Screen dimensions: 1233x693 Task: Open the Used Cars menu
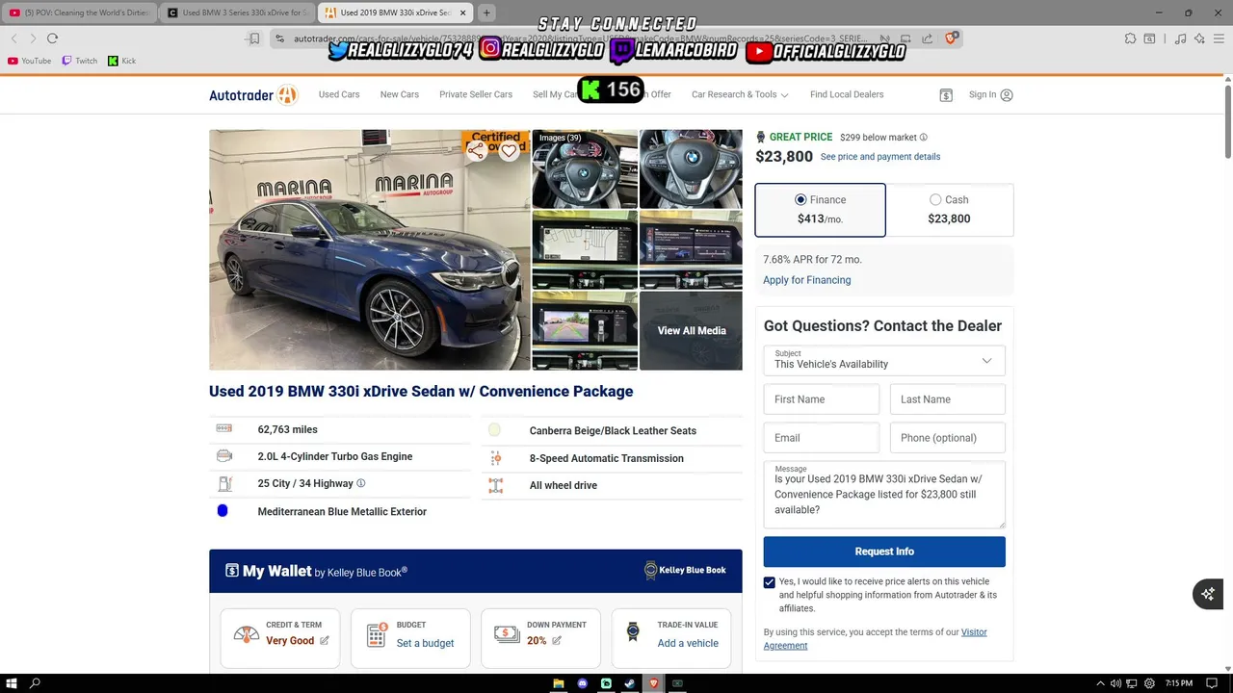[339, 94]
